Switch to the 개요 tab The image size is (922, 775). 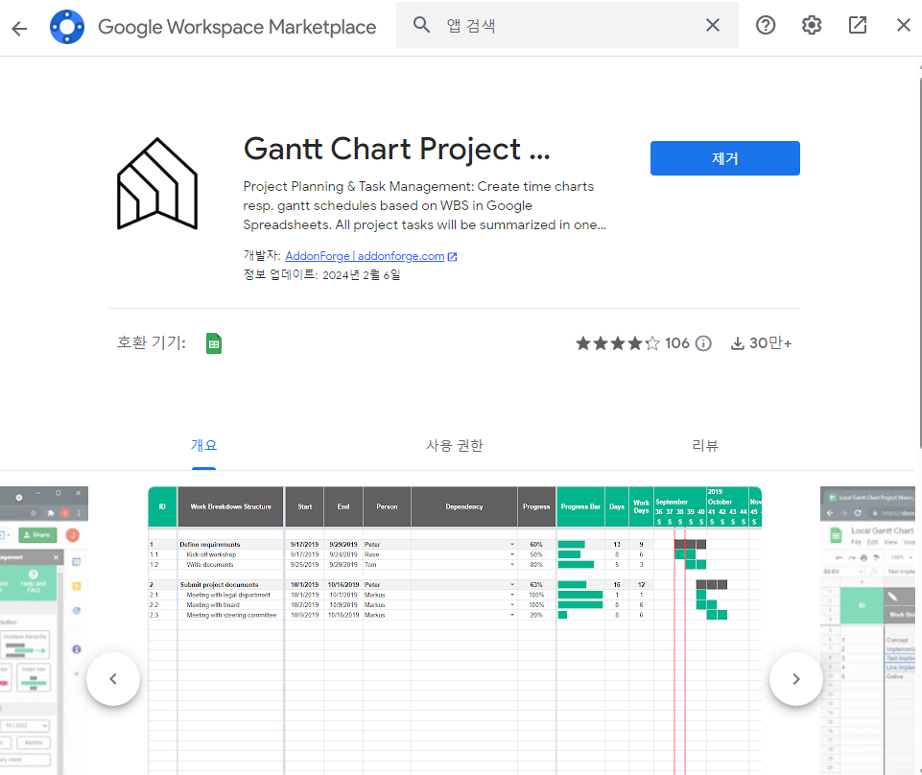point(202,445)
